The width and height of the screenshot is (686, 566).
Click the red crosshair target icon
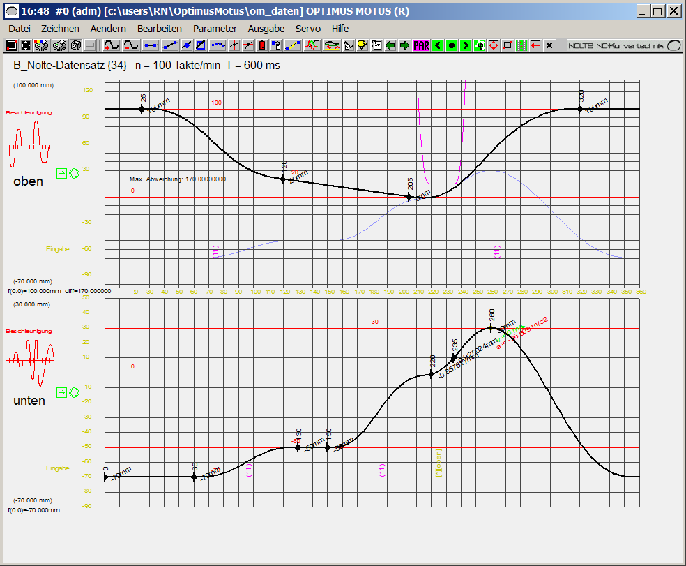236,46
